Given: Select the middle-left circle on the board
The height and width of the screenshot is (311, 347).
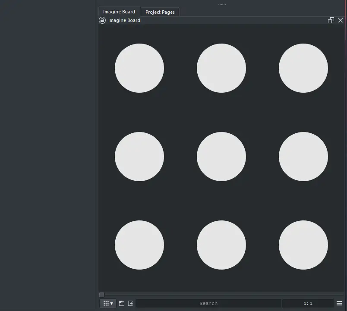Looking at the screenshot, I should (x=139, y=157).
